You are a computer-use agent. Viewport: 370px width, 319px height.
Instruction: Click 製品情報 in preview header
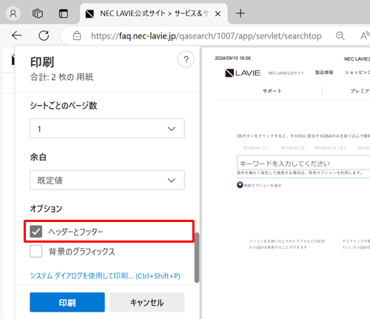click(x=324, y=73)
